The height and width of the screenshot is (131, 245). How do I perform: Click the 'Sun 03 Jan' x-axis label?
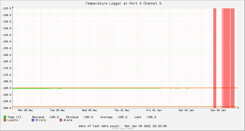click(218, 110)
